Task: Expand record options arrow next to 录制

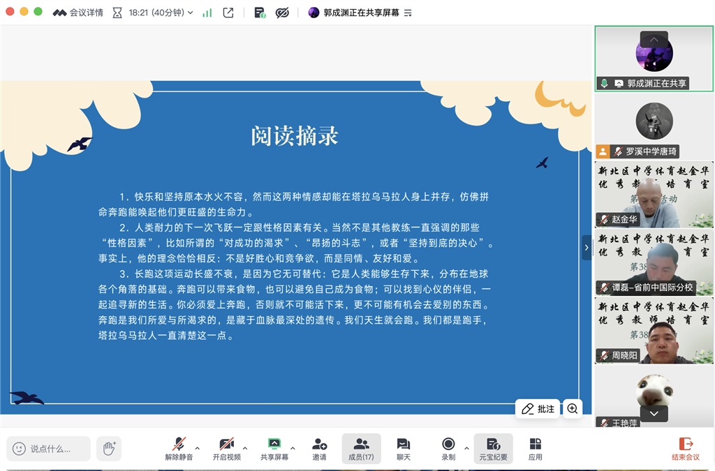Action: point(466,448)
